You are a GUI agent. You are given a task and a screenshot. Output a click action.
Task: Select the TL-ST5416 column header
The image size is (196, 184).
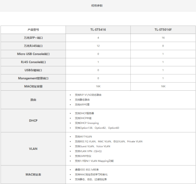98,30
